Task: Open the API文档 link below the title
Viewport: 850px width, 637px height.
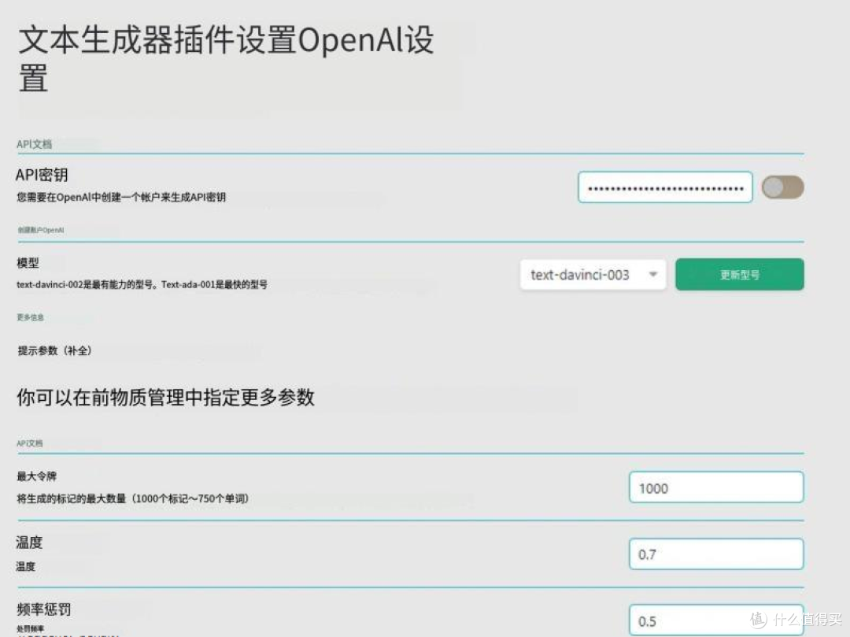Action: coord(34,144)
